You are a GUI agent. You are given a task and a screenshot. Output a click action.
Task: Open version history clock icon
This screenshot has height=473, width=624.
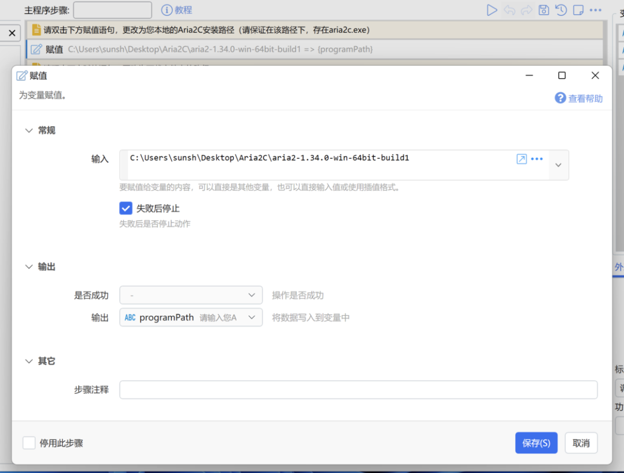[x=561, y=10]
